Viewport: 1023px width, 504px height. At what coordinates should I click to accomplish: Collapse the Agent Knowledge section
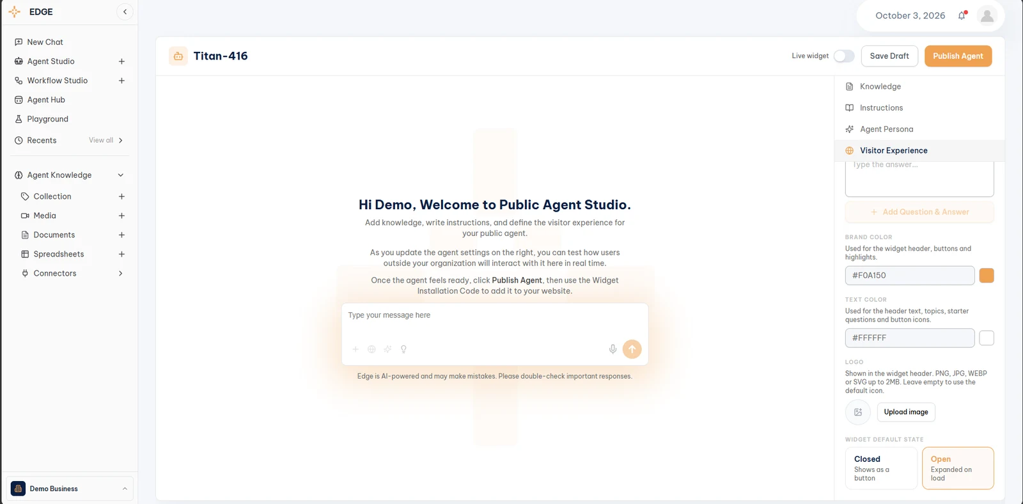[x=120, y=175]
